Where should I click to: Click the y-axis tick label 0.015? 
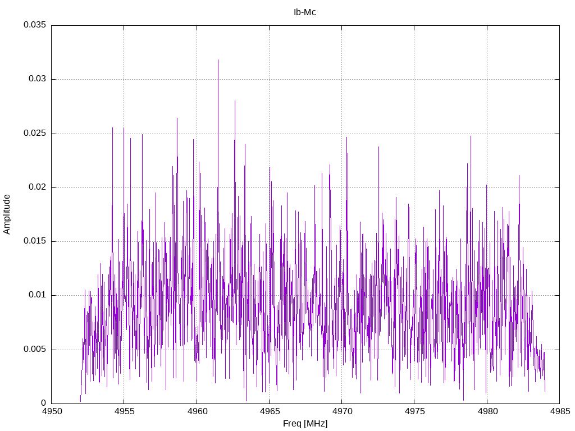click(35, 241)
